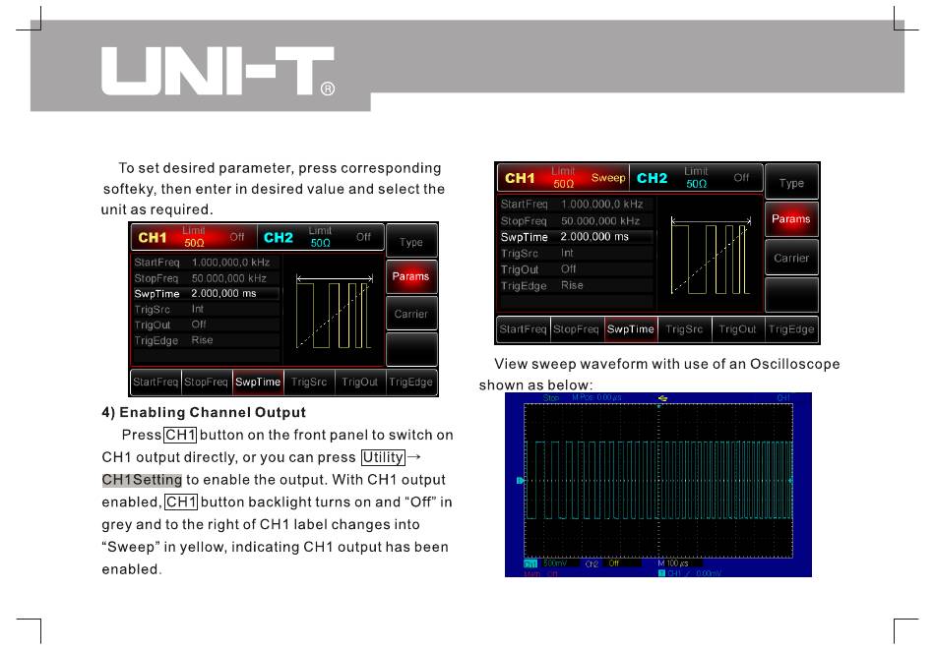Click the StartFreq 1.000,000,0 kHz value on the CH1-Sweep screen

tap(601, 204)
